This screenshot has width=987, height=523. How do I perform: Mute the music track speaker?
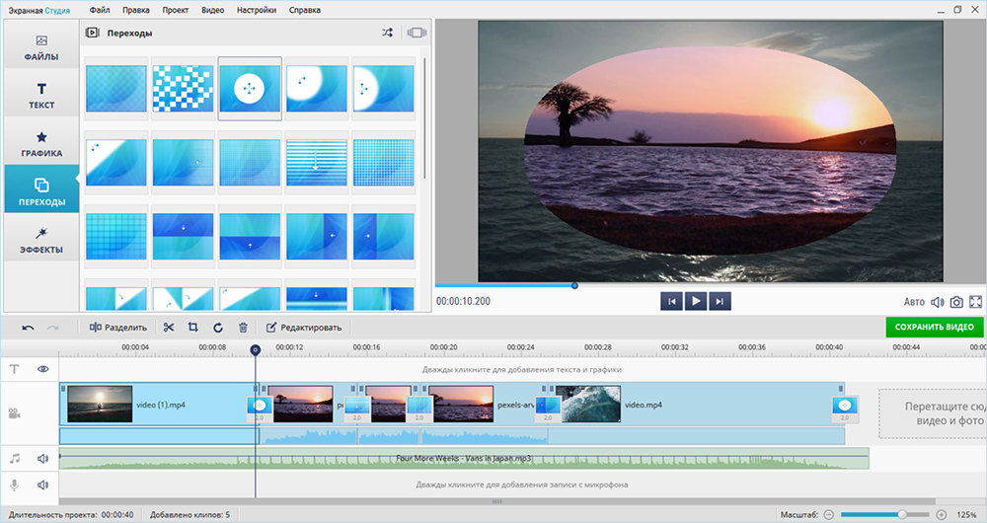(x=43, y=459)
